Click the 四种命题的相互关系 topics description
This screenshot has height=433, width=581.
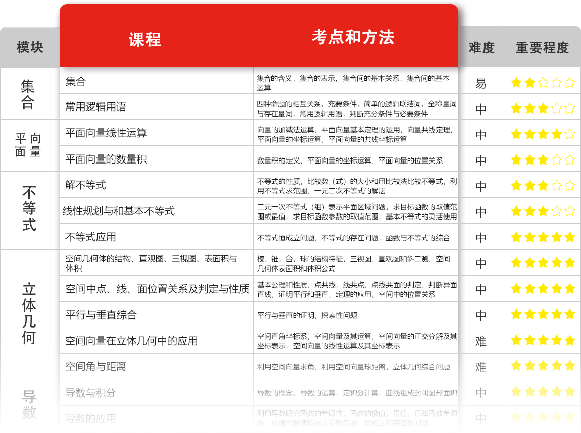[357, 109]
